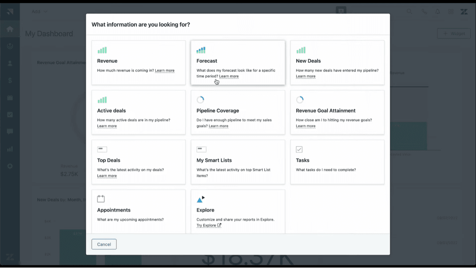Click the My Dashboard heading
The height and width of the screenshot is (269, 476).
pyautogui.click(x=49, y=34)
